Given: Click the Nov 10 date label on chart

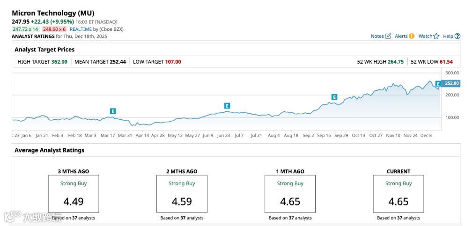Looking at the screenshot, I should 393,135.
